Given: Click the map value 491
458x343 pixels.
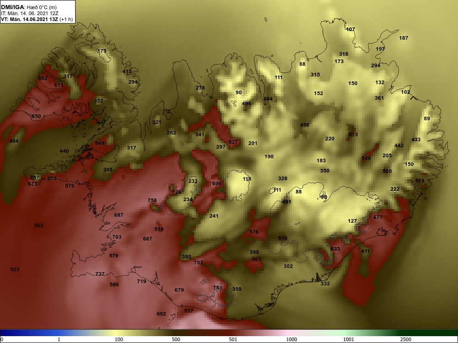Looking at the screenshot, I should pyautogui.click(x=287, y=202).
